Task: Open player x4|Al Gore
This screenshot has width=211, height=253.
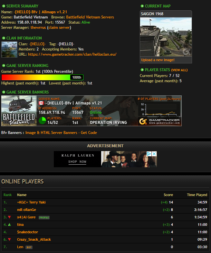Action: (x=26, y=217)
